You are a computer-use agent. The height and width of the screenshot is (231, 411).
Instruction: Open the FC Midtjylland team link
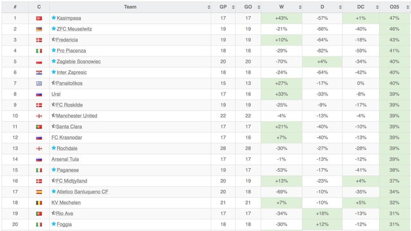tap(71, 181)
